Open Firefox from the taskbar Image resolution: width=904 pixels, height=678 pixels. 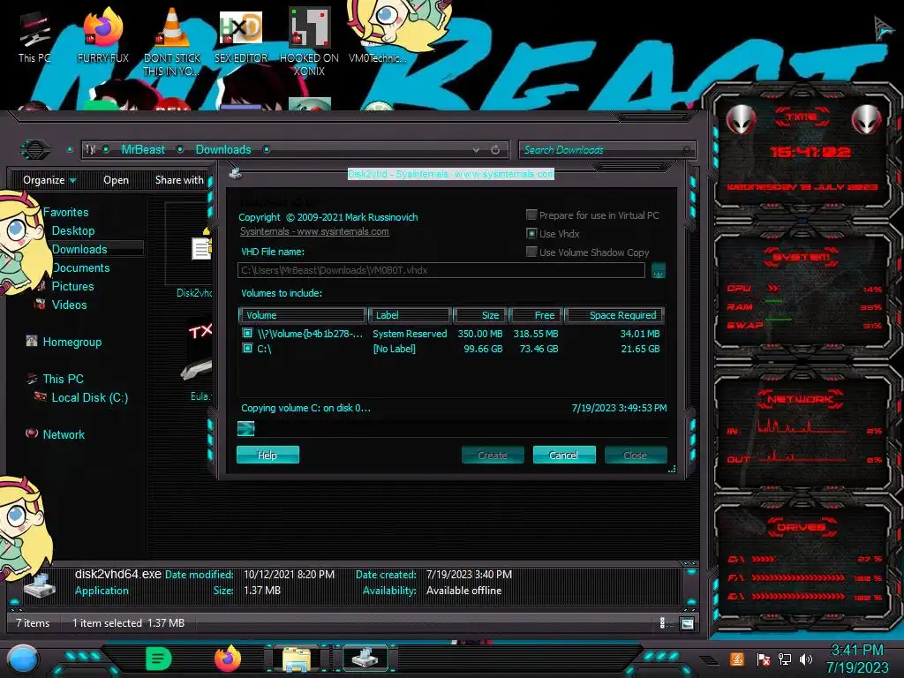click(x=228, y=658)
